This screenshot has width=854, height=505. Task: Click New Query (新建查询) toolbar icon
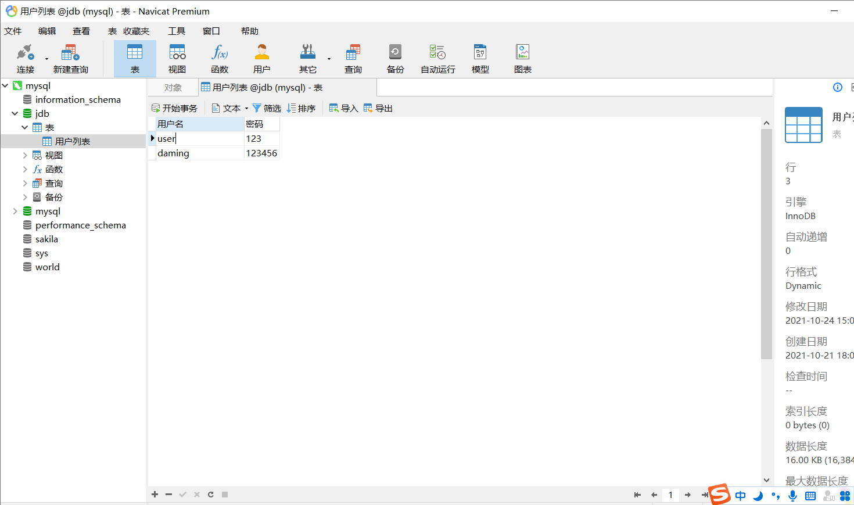(x=70, y=59)
